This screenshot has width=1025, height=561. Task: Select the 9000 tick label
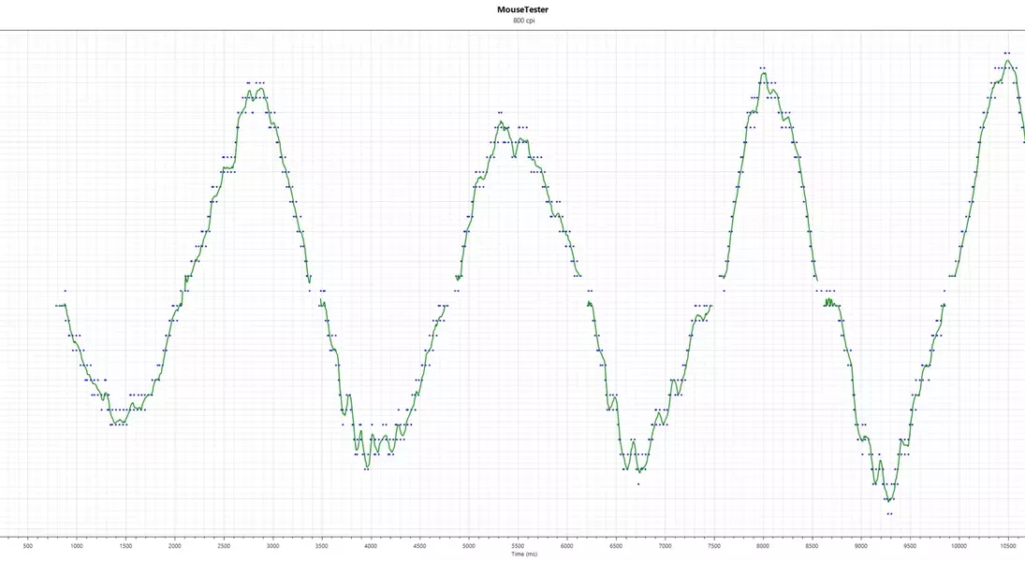pyautogui.click(x=861, y=546)
